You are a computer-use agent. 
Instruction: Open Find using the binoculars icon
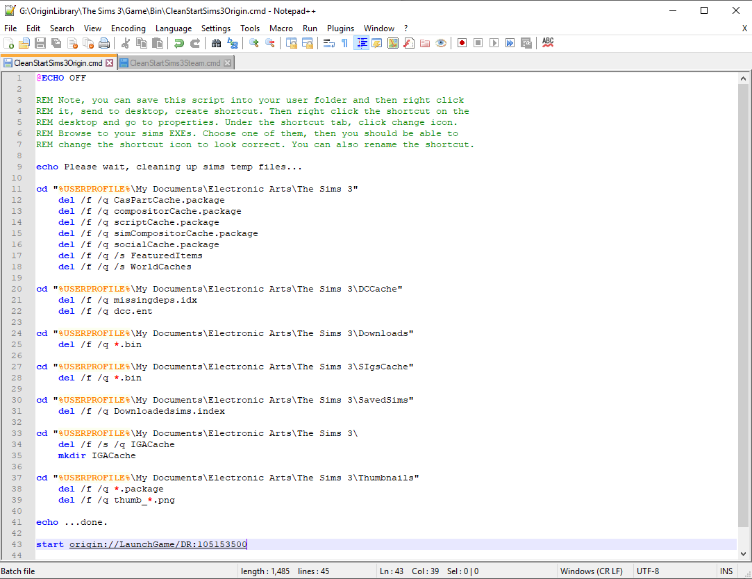(217, 43)
